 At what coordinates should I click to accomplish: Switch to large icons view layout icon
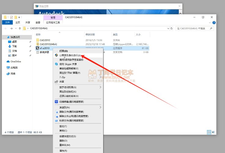pos(213,132)
